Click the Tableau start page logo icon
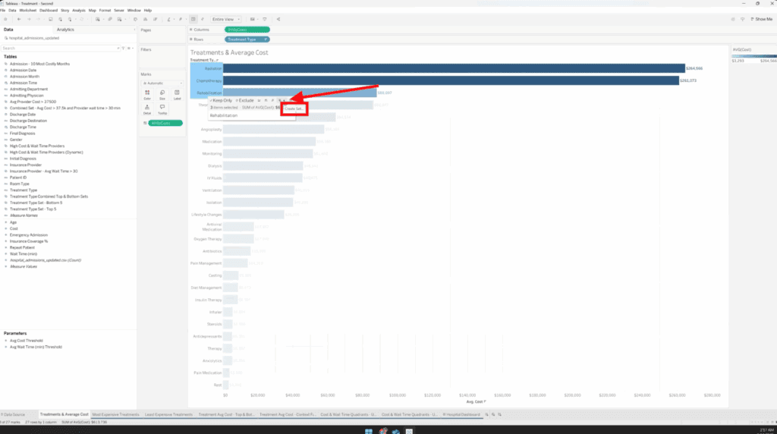 click(5, 19)
